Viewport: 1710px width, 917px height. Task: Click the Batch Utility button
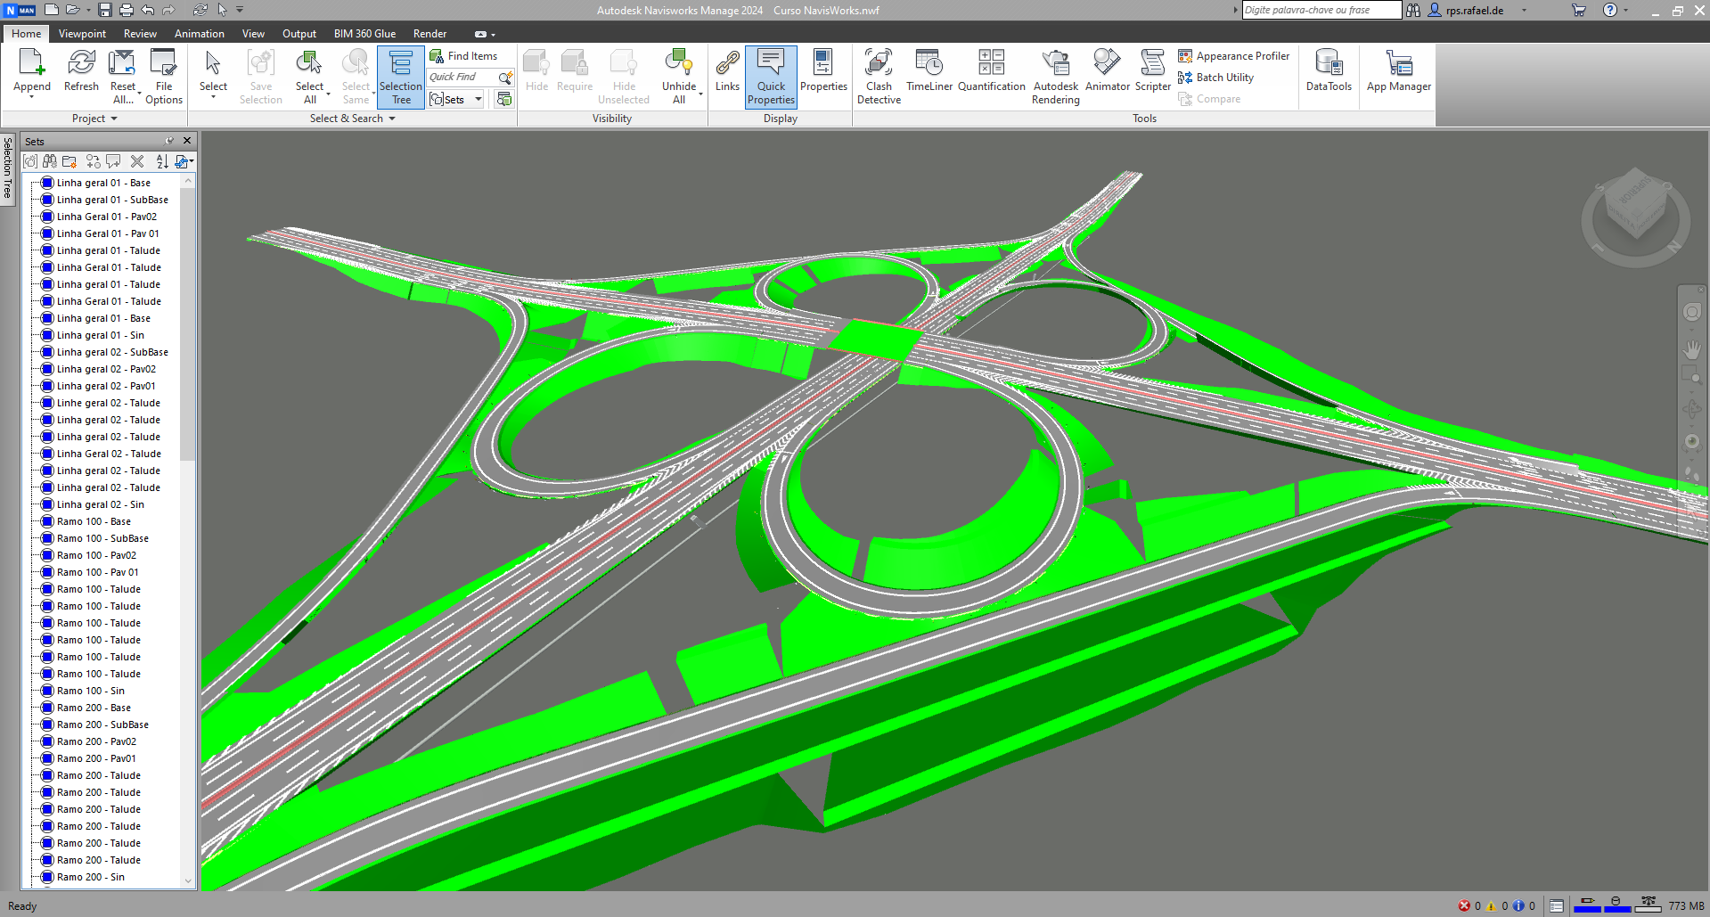point(1215,78)
